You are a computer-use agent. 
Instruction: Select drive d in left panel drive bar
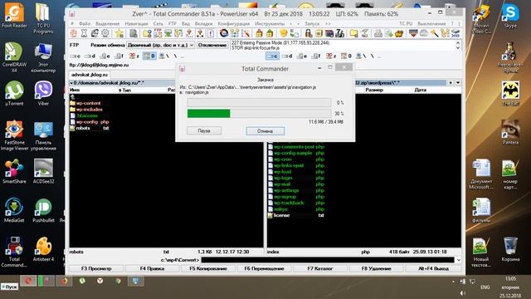pos(90,56)
